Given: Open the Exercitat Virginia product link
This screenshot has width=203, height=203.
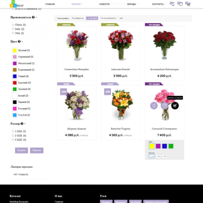Looking at the screenshot, I should pos(120,129).
